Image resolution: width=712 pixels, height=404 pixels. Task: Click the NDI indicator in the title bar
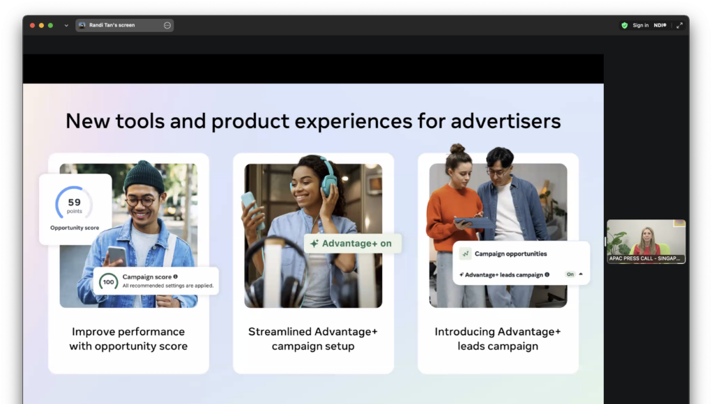tap(660, 25)
